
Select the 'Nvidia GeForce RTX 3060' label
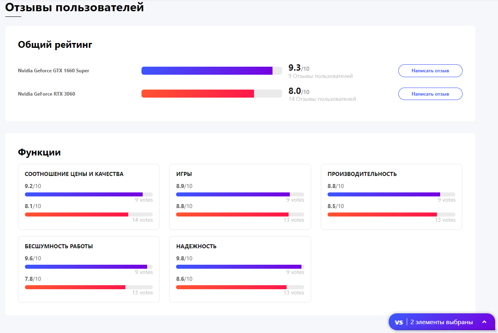(x=47, y=94)
